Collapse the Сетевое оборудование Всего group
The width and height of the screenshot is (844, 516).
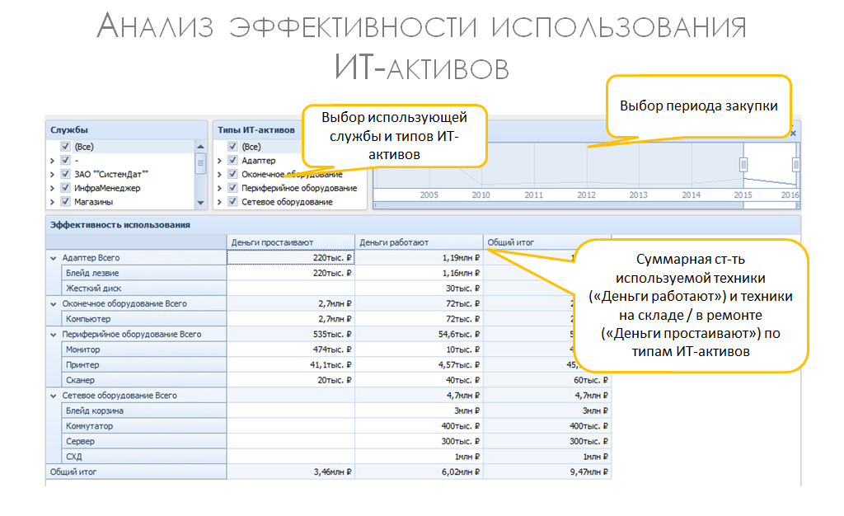click(54, 396)
